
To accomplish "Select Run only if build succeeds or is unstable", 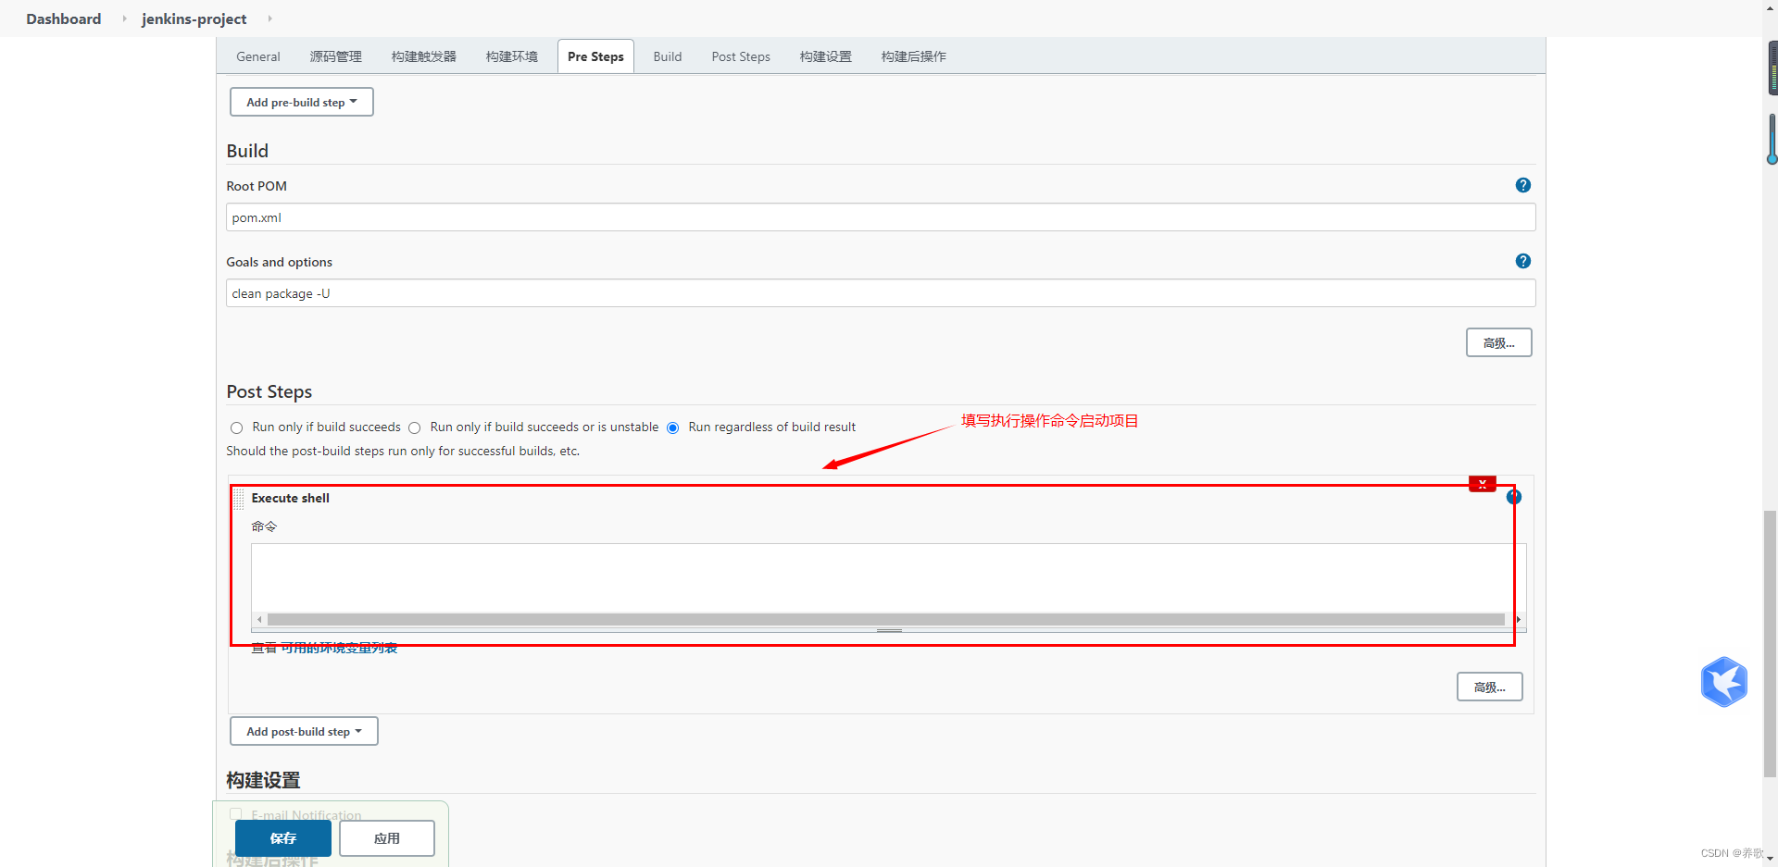I will (x=415, y=427).
